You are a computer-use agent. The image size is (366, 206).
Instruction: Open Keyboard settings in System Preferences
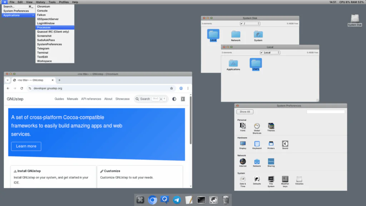[257, 144]
